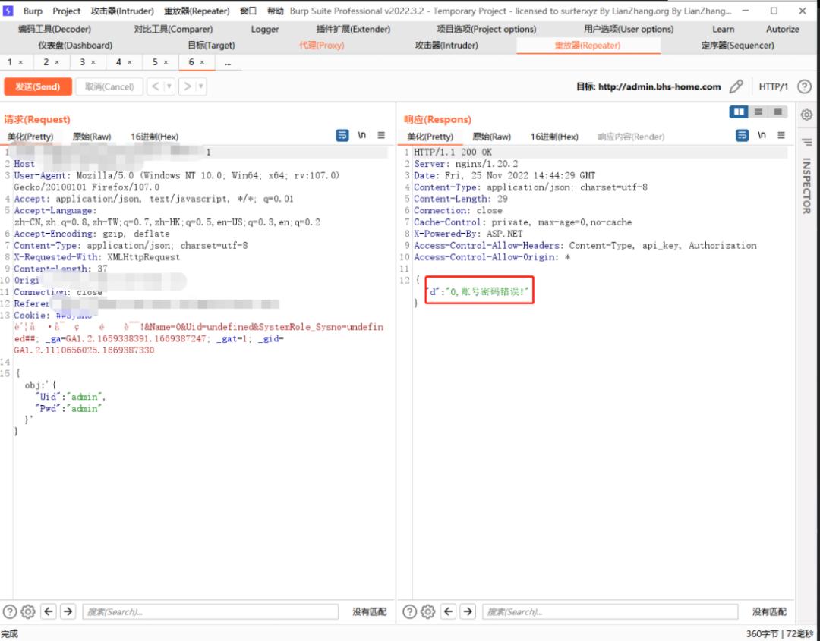Select Repeater tab 4
The width and height of the screenshot is (820, 641).
coord(118,62)
